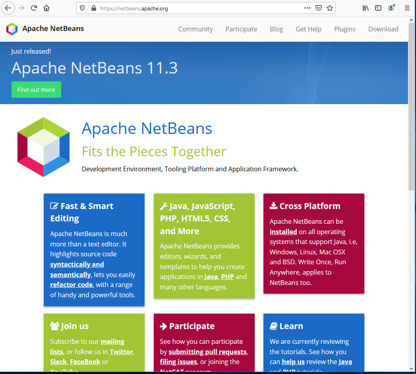Open the Plugins navigation item
The height and width of the screenshot is (374, 416).
345,29
